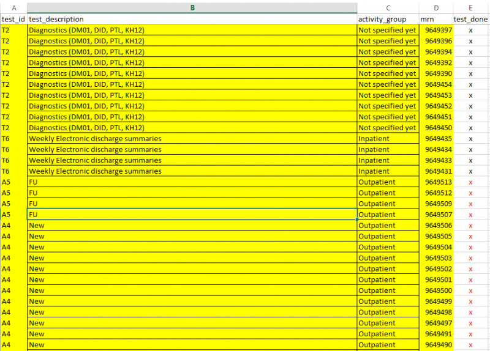Click the cell containing mrn 9649435
The image size is (490, 351).
(x=437, y=139)
